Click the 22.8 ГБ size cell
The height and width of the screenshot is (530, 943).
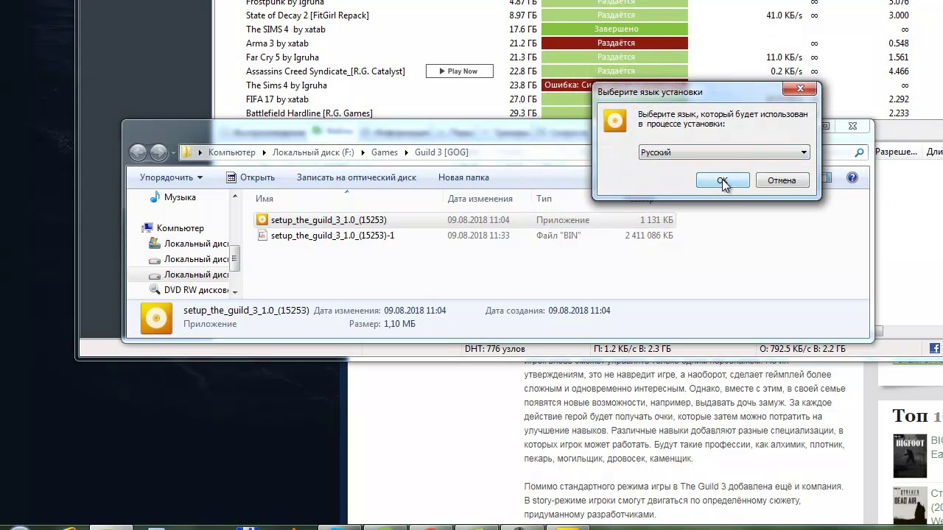click(x=523, y=71)
